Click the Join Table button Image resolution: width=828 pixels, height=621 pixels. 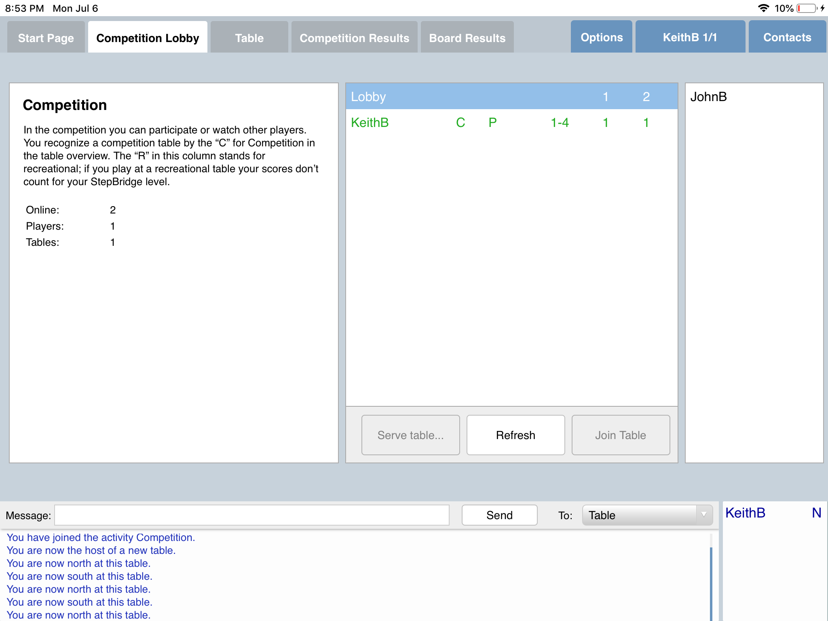[620, 435]
